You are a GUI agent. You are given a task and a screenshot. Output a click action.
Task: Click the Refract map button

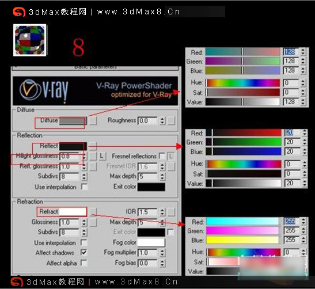click(93, 212)
